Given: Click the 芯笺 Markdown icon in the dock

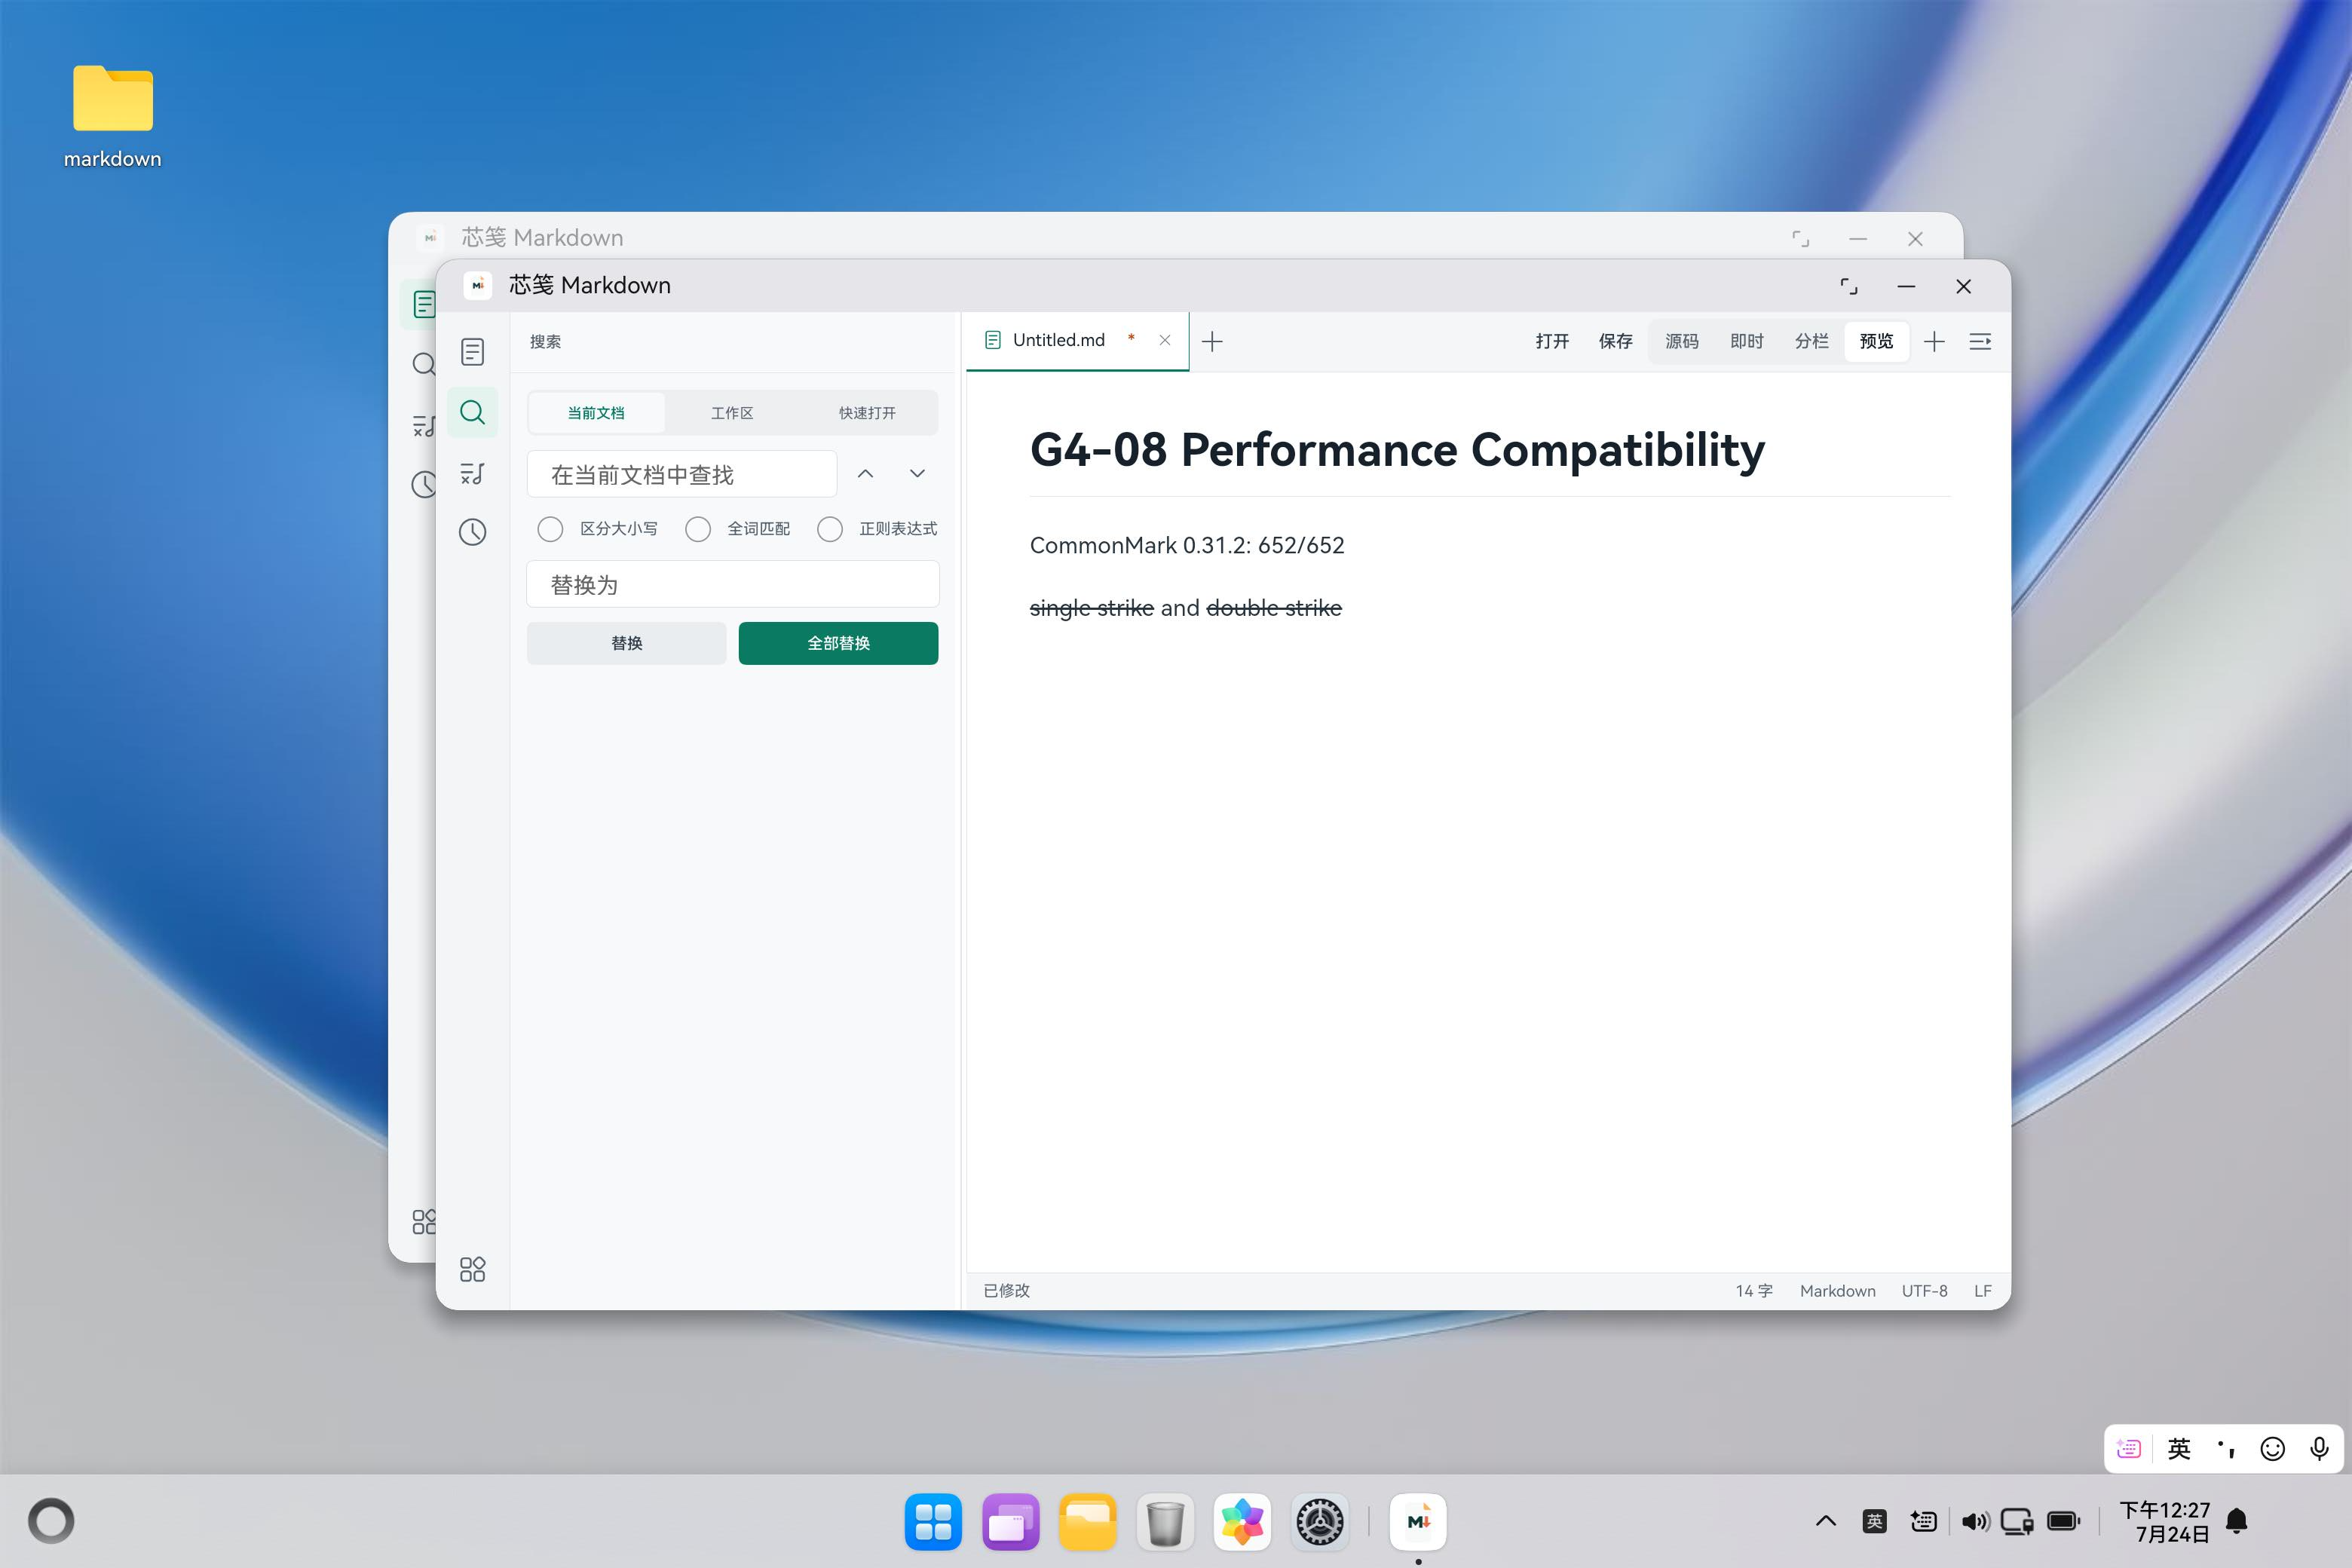Looking at the screenshot, I should pyautogui.click(x=1418, y=1522).
